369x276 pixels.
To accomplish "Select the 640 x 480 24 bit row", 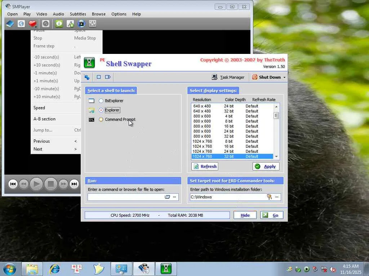I will pos(232,106).
